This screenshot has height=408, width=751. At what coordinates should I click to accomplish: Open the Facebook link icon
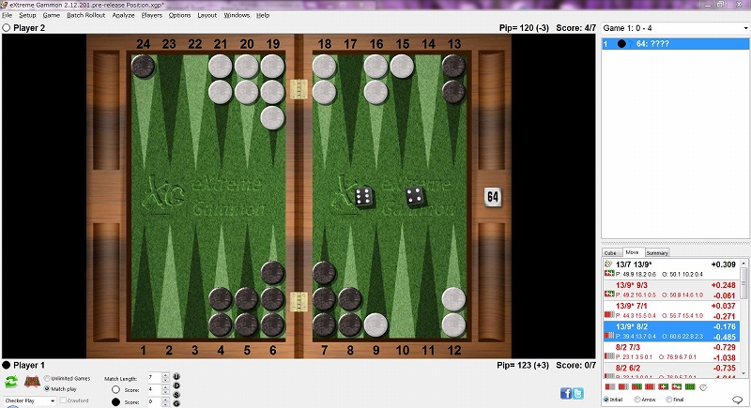click(566, 393)
